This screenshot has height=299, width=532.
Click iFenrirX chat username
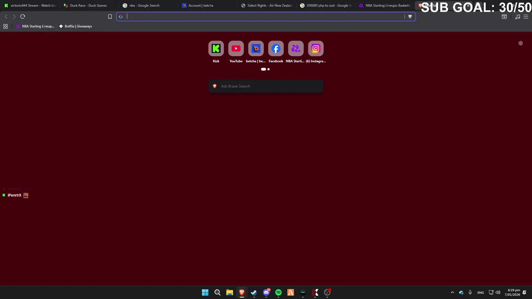point(15,195)
